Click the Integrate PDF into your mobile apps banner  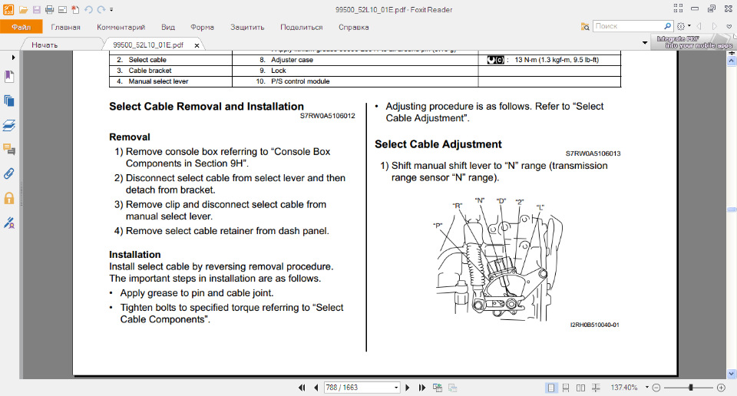[694, 42]
